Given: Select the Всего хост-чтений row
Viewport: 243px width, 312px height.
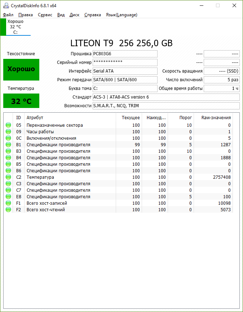Looking at the screenshot, I should 118,210.
